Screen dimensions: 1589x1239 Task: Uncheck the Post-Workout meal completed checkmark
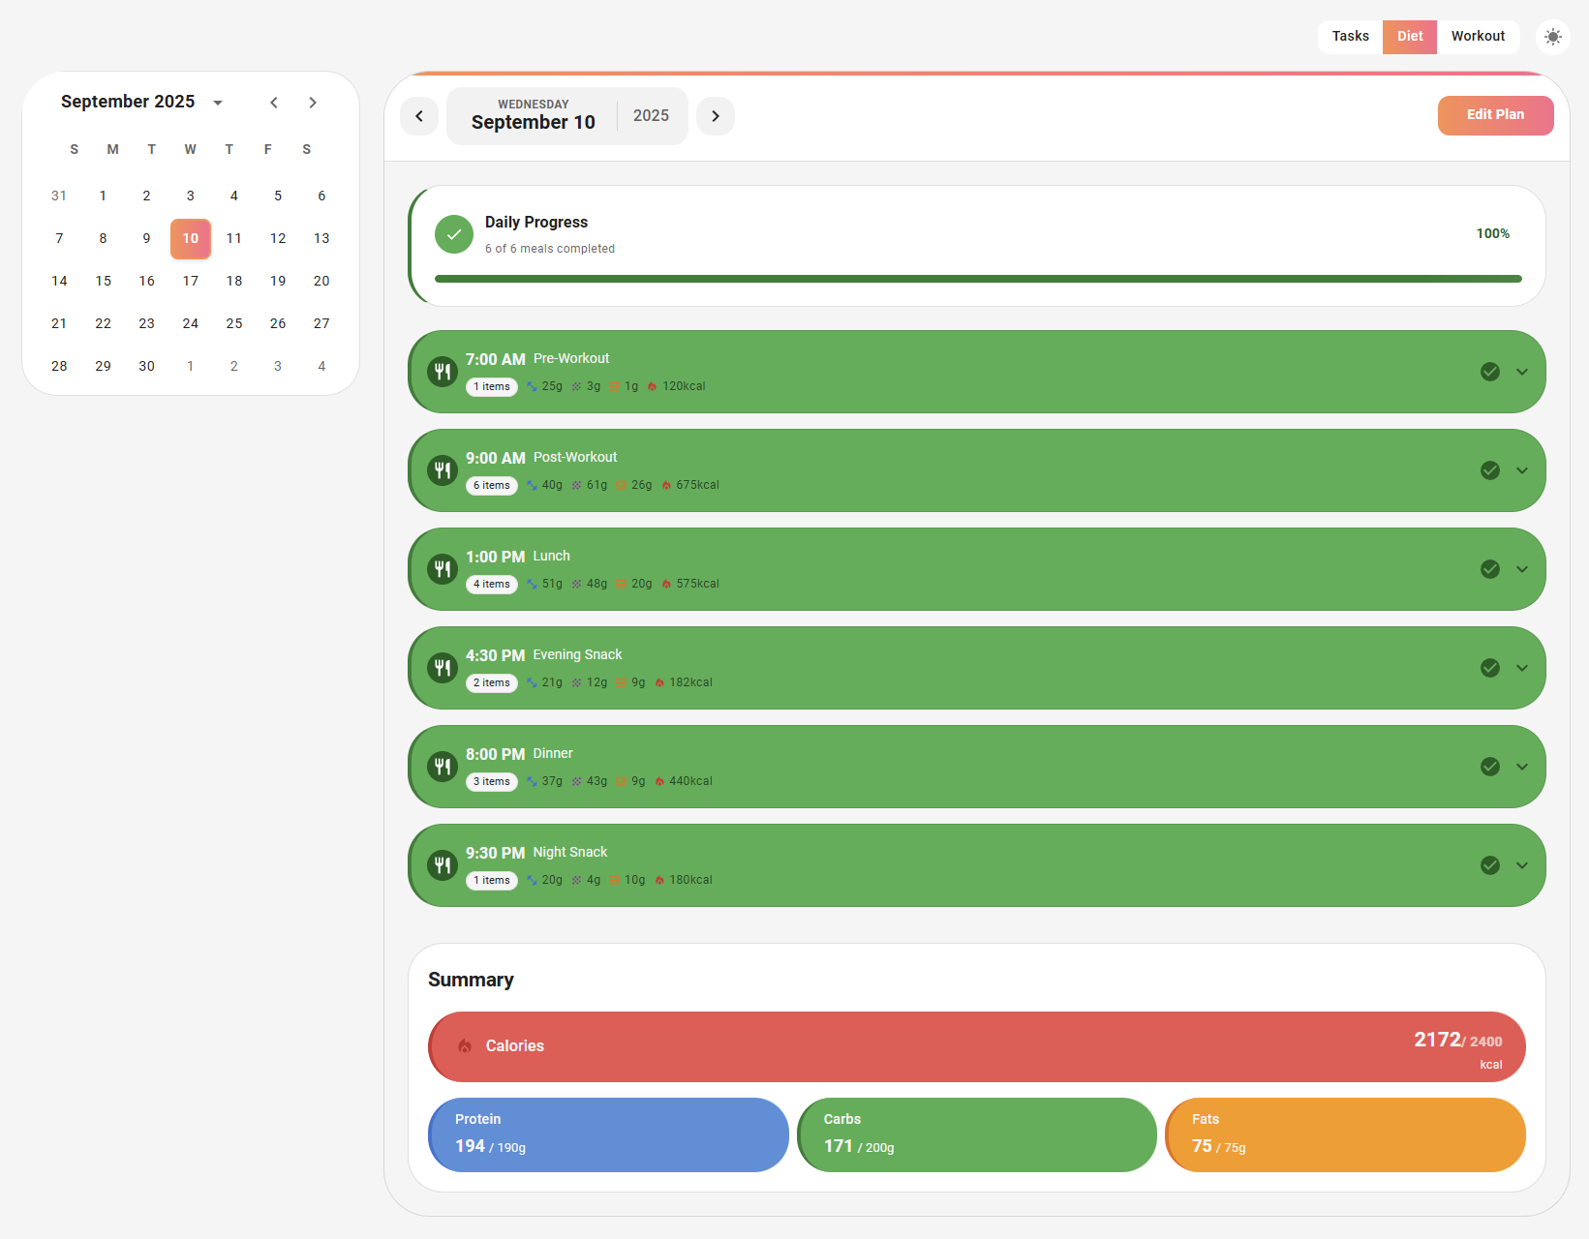(1490, 470)
